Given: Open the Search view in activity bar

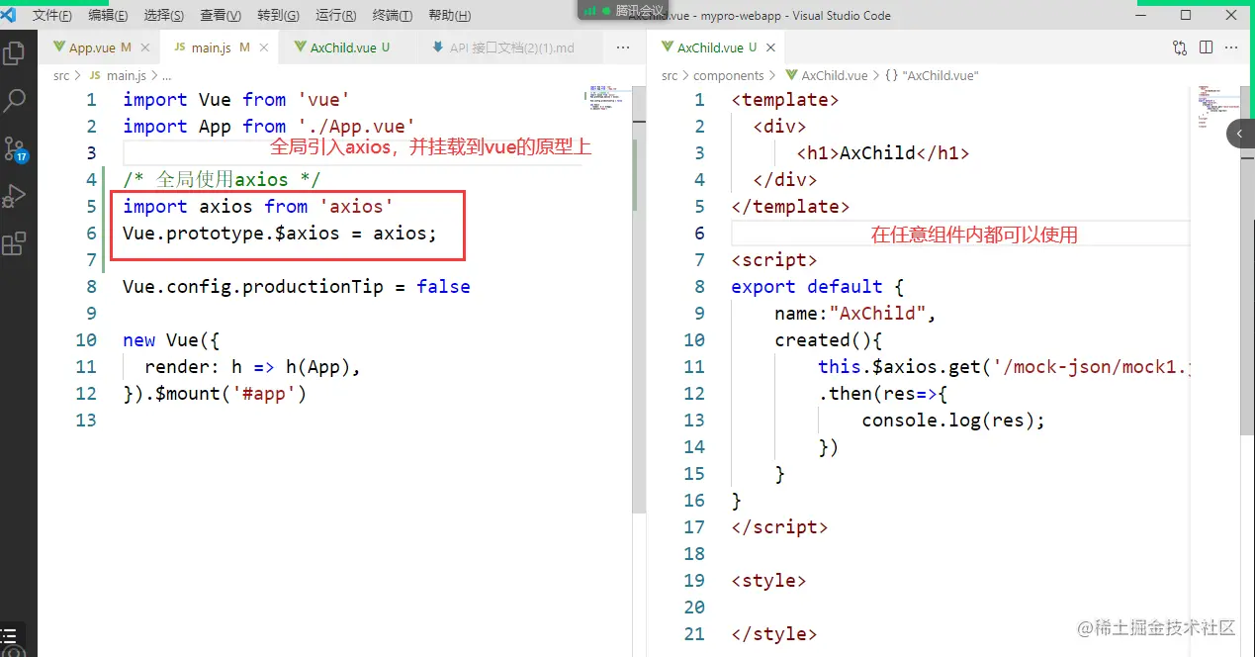Looking at the screenshot, I should (x=15, y=101).
